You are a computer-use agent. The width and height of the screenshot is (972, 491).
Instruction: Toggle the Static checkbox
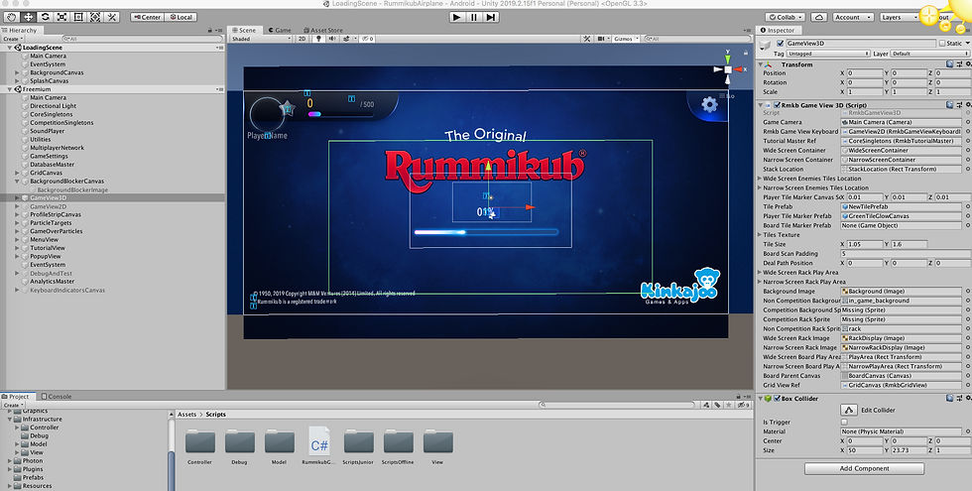click(942, 44)
